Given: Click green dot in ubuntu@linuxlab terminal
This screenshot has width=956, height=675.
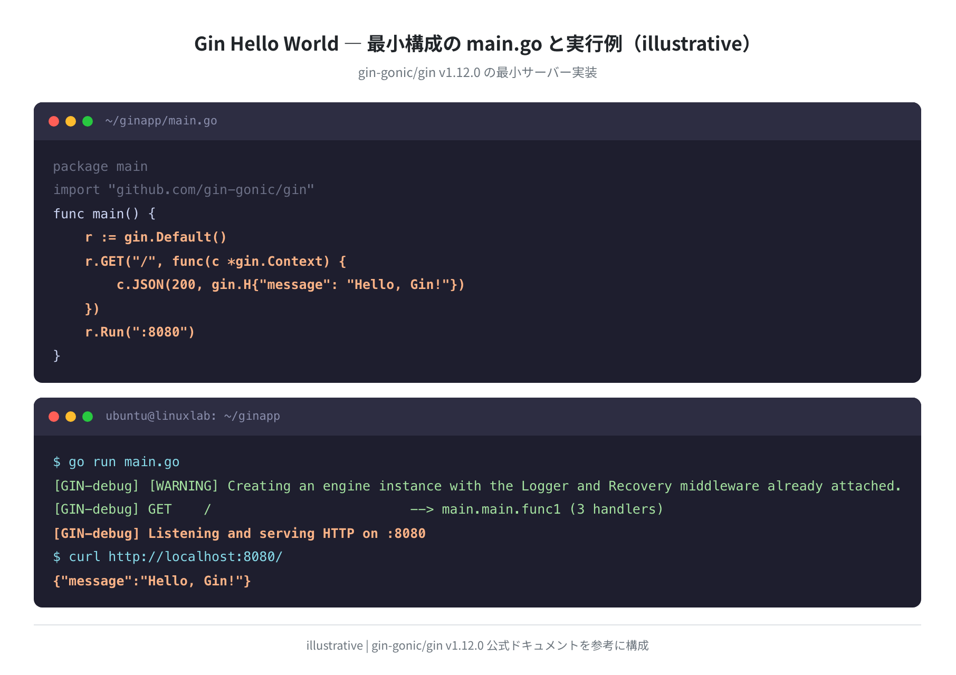Looking at the screenshot, I should 88,417.
